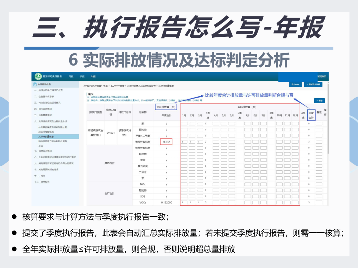Open 十、其他需要说明的情况 in sidebar
358x268 pixels.
point(46,169)
